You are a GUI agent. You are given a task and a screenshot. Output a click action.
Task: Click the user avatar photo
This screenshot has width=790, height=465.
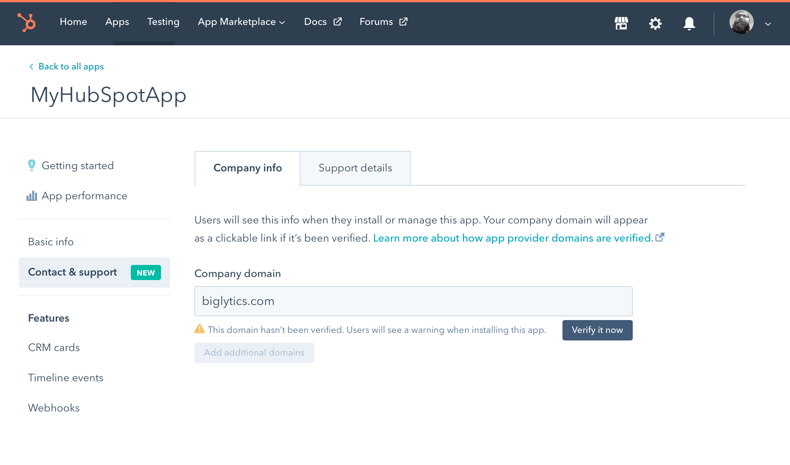(x=741, y=22)
